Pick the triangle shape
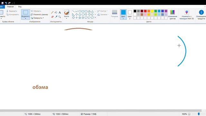 coord(92,11)
